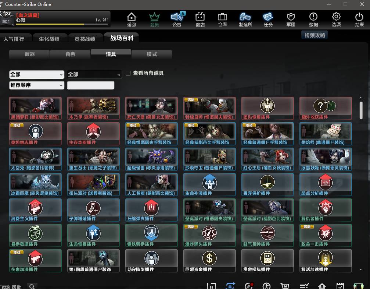Select 团队恢复插件 item
The image size is (370, 289).
(x=267, y=108)
